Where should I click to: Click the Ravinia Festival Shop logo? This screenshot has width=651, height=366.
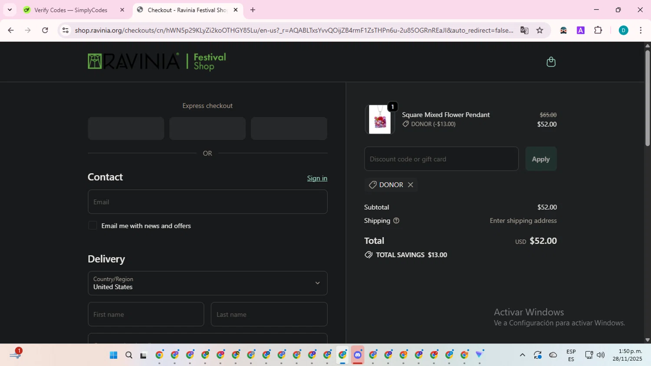point(157,62)
